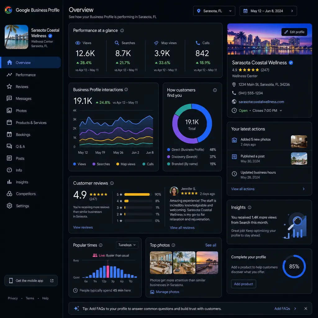
Task: Click the 85% profile completion ring
Action: click(x=294, y=266)
